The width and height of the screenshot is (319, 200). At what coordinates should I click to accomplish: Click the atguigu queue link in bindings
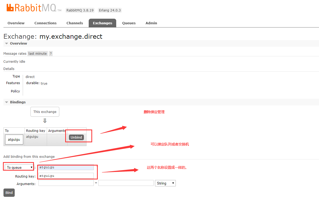[x=14, y=140]
